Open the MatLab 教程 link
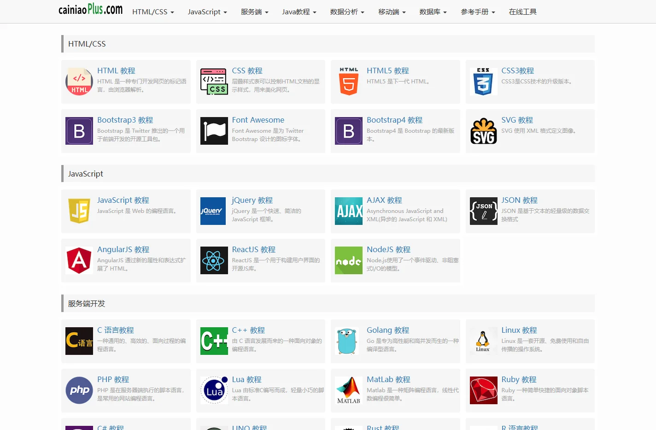This screenshot has width=656, height=430. (x=388, y=379)
